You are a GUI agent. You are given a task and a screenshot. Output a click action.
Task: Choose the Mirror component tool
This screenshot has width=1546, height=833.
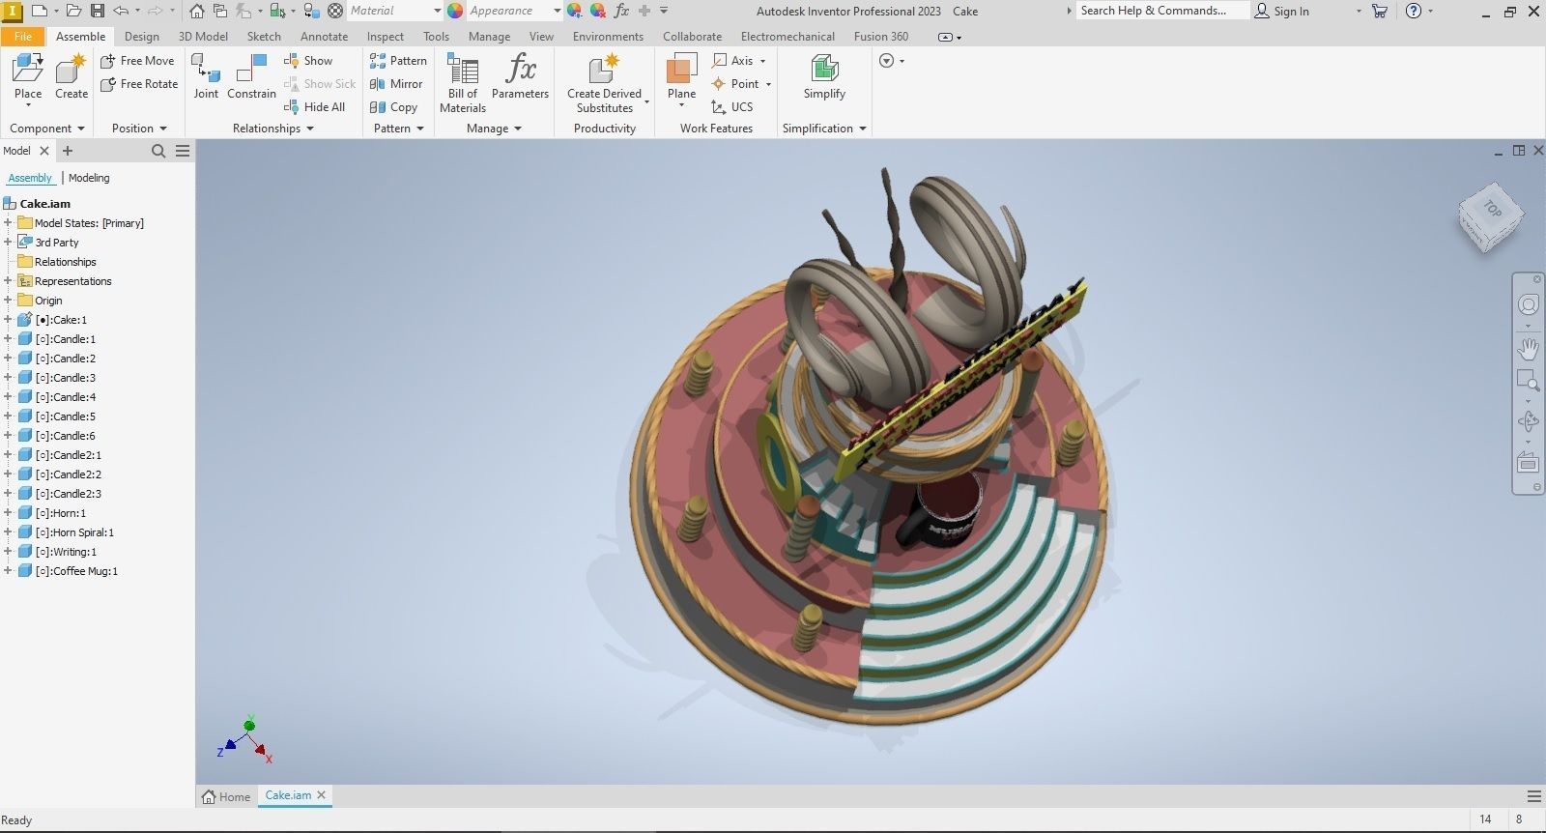(396, 84)
